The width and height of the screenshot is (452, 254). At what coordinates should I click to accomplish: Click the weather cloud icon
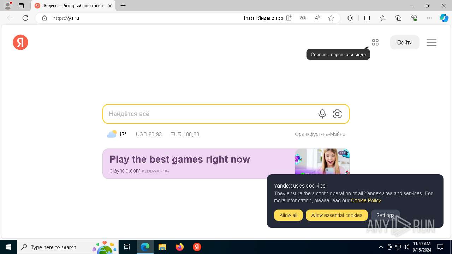(112, 134)
